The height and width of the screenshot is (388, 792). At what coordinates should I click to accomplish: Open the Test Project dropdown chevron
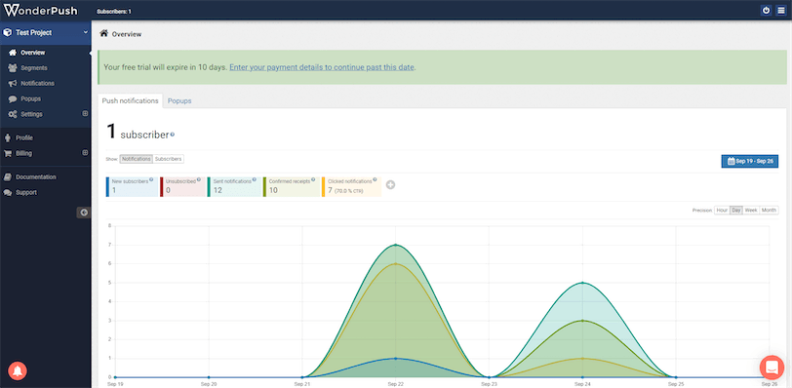click(86, 32)
